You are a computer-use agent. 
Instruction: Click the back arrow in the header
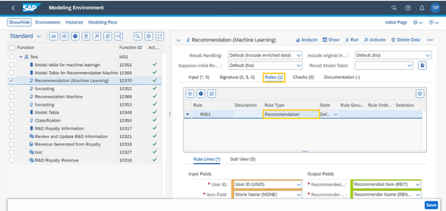tap(13, 8)
